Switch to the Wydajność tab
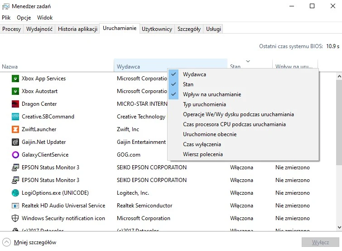This screenshot has width=342, height=251. [x=39, y=29]
